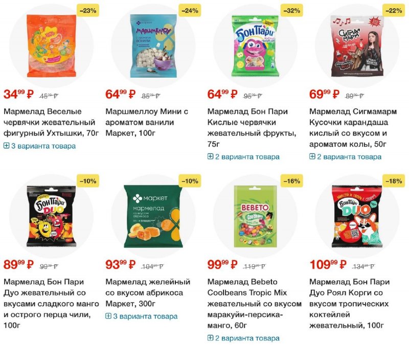Open the Bebeto Coolbeans product image
The height and width of the screenshot is (345, 409).
pyautogui.click(x=255, y=216)
